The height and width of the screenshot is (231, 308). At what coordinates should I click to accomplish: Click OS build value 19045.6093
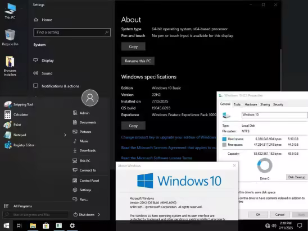161,108
